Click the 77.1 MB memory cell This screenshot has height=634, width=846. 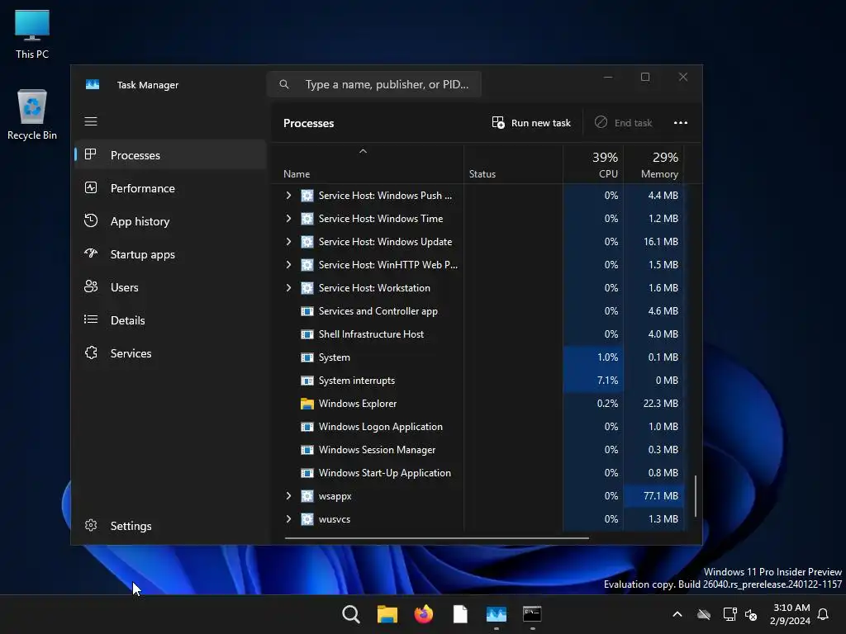tap(654, 496)
